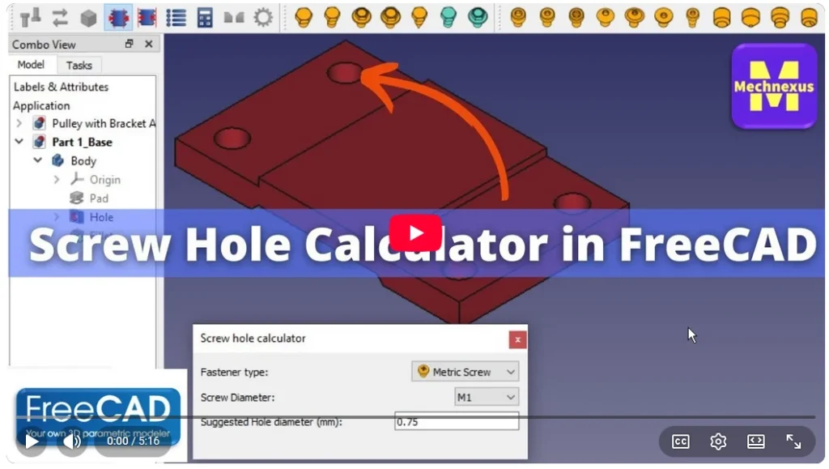
Task: Select the right teal screw icon
Action: click(478, 18)
